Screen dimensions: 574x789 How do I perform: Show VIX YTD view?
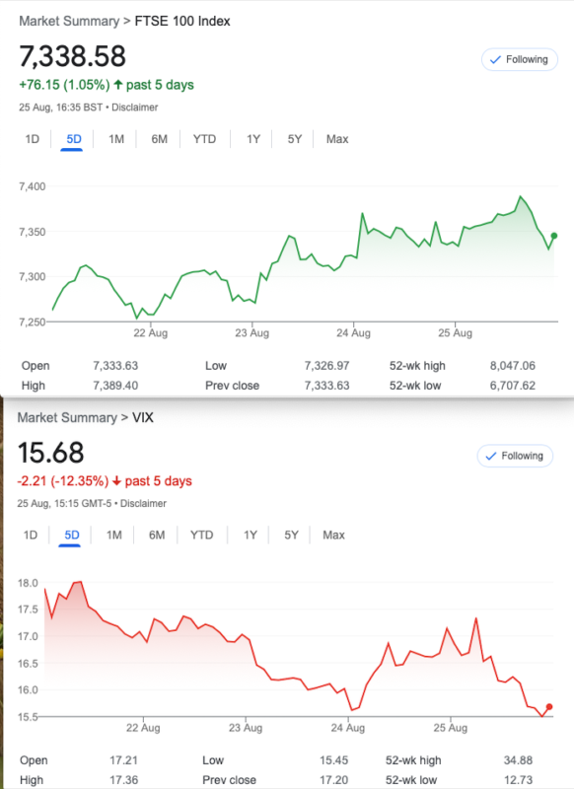coord(202,535)
